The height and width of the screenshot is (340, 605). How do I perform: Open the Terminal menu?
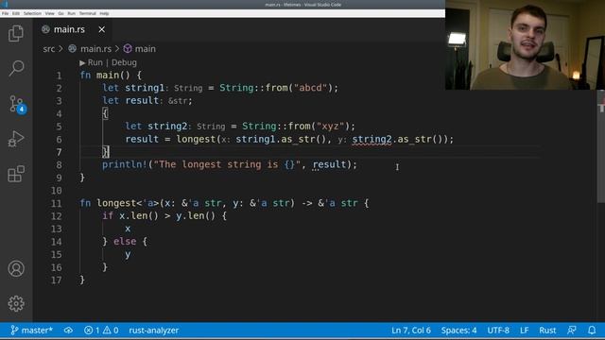point(88,13)
